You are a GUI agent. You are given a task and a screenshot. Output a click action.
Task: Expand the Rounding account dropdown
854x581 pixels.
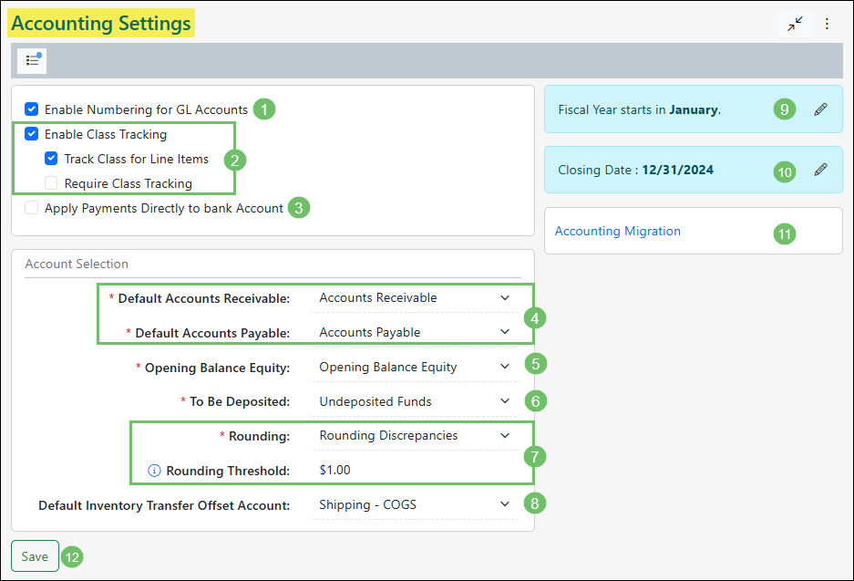tap(415, 436)
